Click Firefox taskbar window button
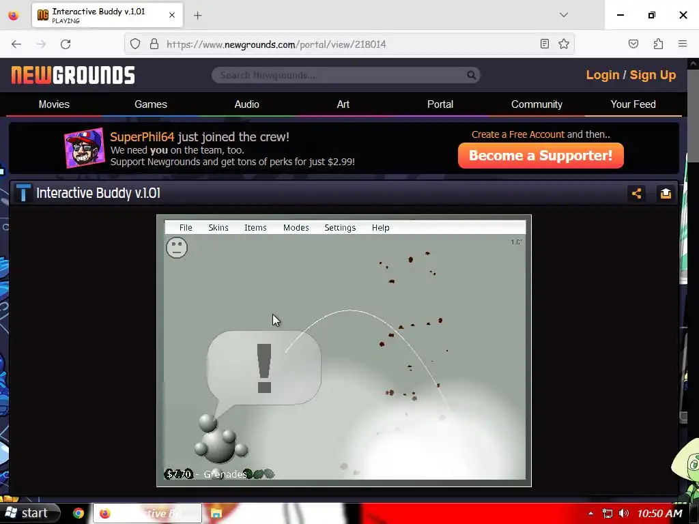Screen dimensions: 699x524 pos(147,513)
